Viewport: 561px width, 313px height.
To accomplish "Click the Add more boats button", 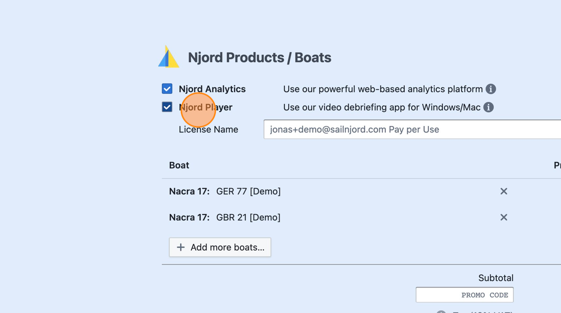I will tap(220, 247).
